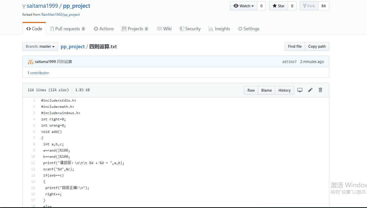This screenshot has height=208, width=367.
Task: Go to the Actions tab
Action: point(104,29)
